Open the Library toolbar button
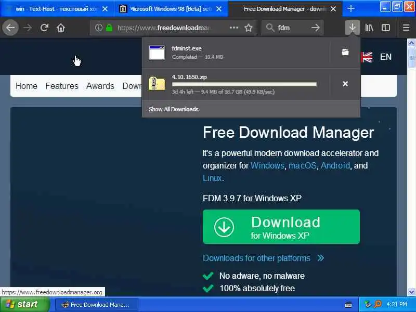416x312 pixels. click(369, 28)
